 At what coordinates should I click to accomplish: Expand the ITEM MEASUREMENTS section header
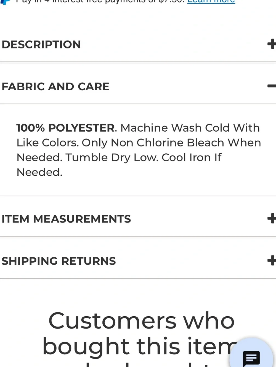138,219
